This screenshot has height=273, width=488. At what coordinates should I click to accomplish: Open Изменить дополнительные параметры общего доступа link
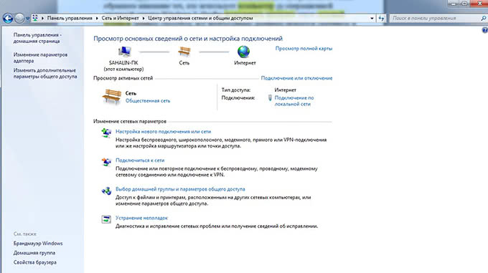(44, 73)
